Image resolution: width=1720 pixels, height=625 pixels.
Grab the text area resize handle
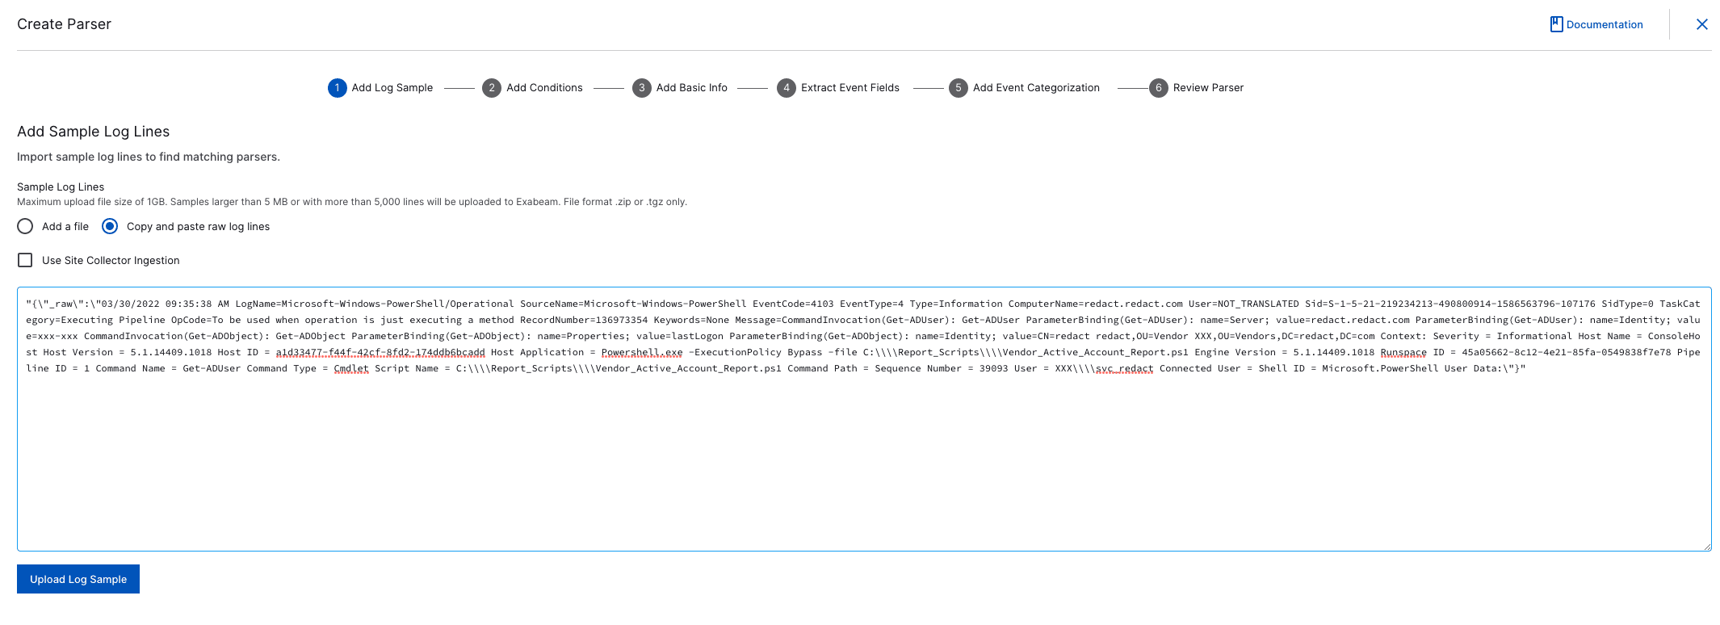pyautogui.click(x=1706, y=547)
